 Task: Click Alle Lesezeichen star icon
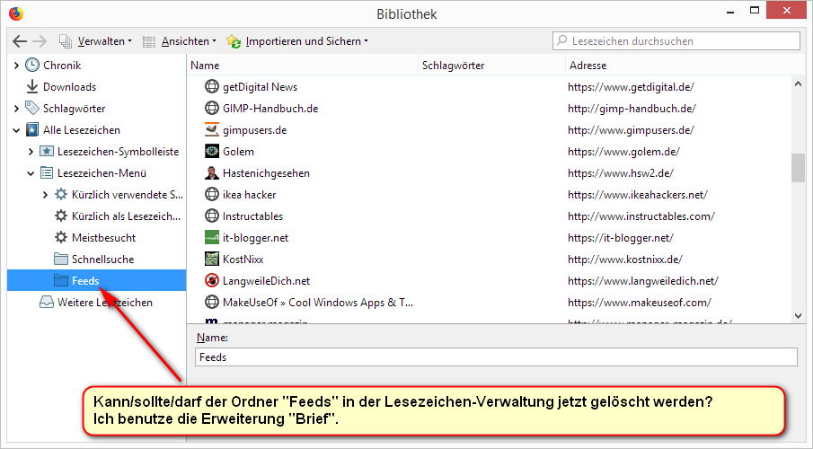(x=32, y=129)
